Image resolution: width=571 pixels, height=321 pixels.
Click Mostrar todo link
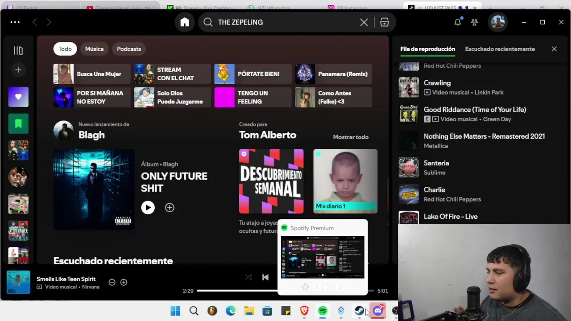coord(351,137)
